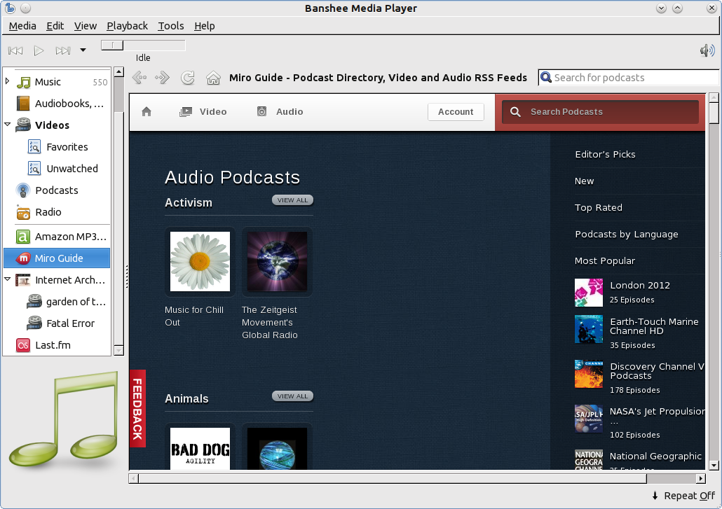Open the View menu

click(86, 26)
